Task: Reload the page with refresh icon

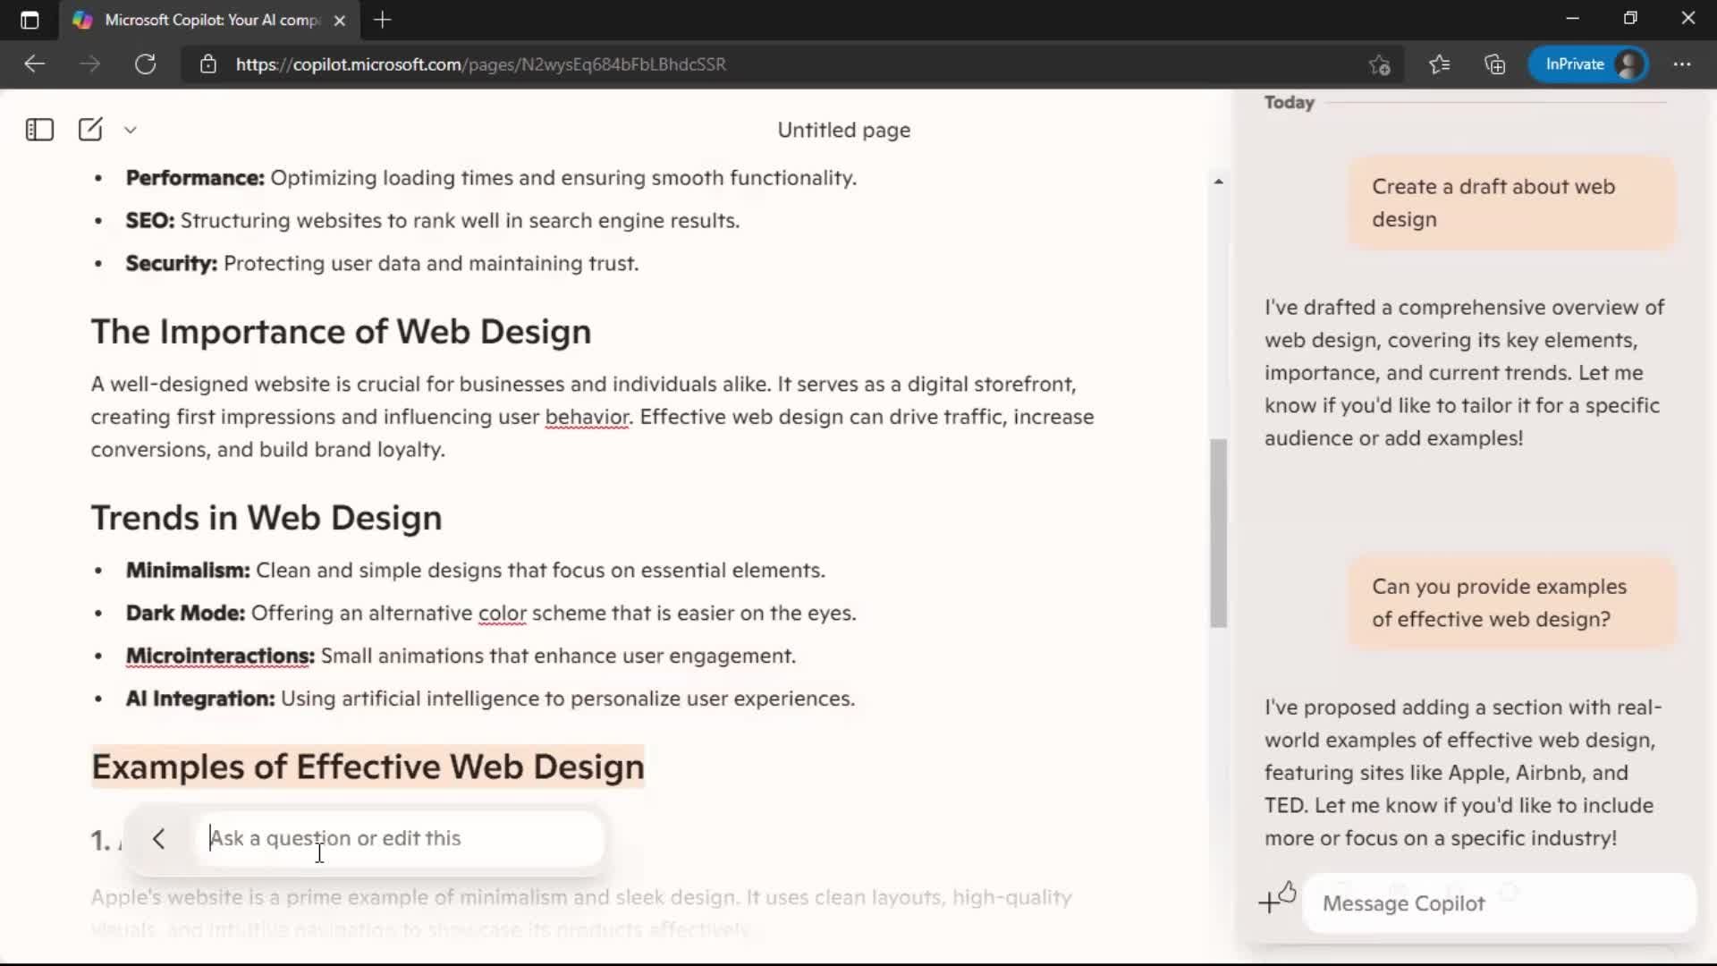Action: coord(146,64)
